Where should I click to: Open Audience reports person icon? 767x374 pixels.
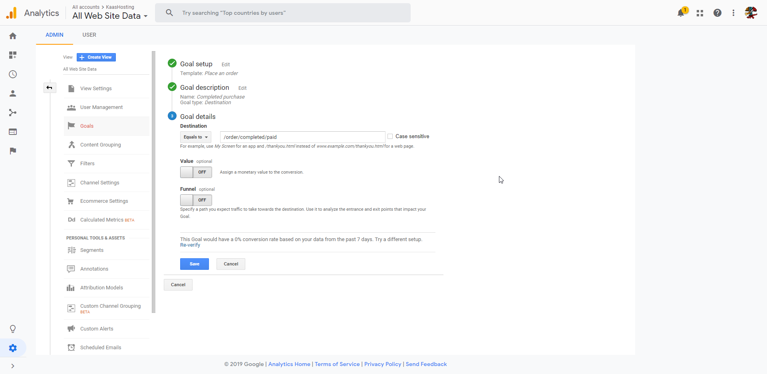pos(13,93)
